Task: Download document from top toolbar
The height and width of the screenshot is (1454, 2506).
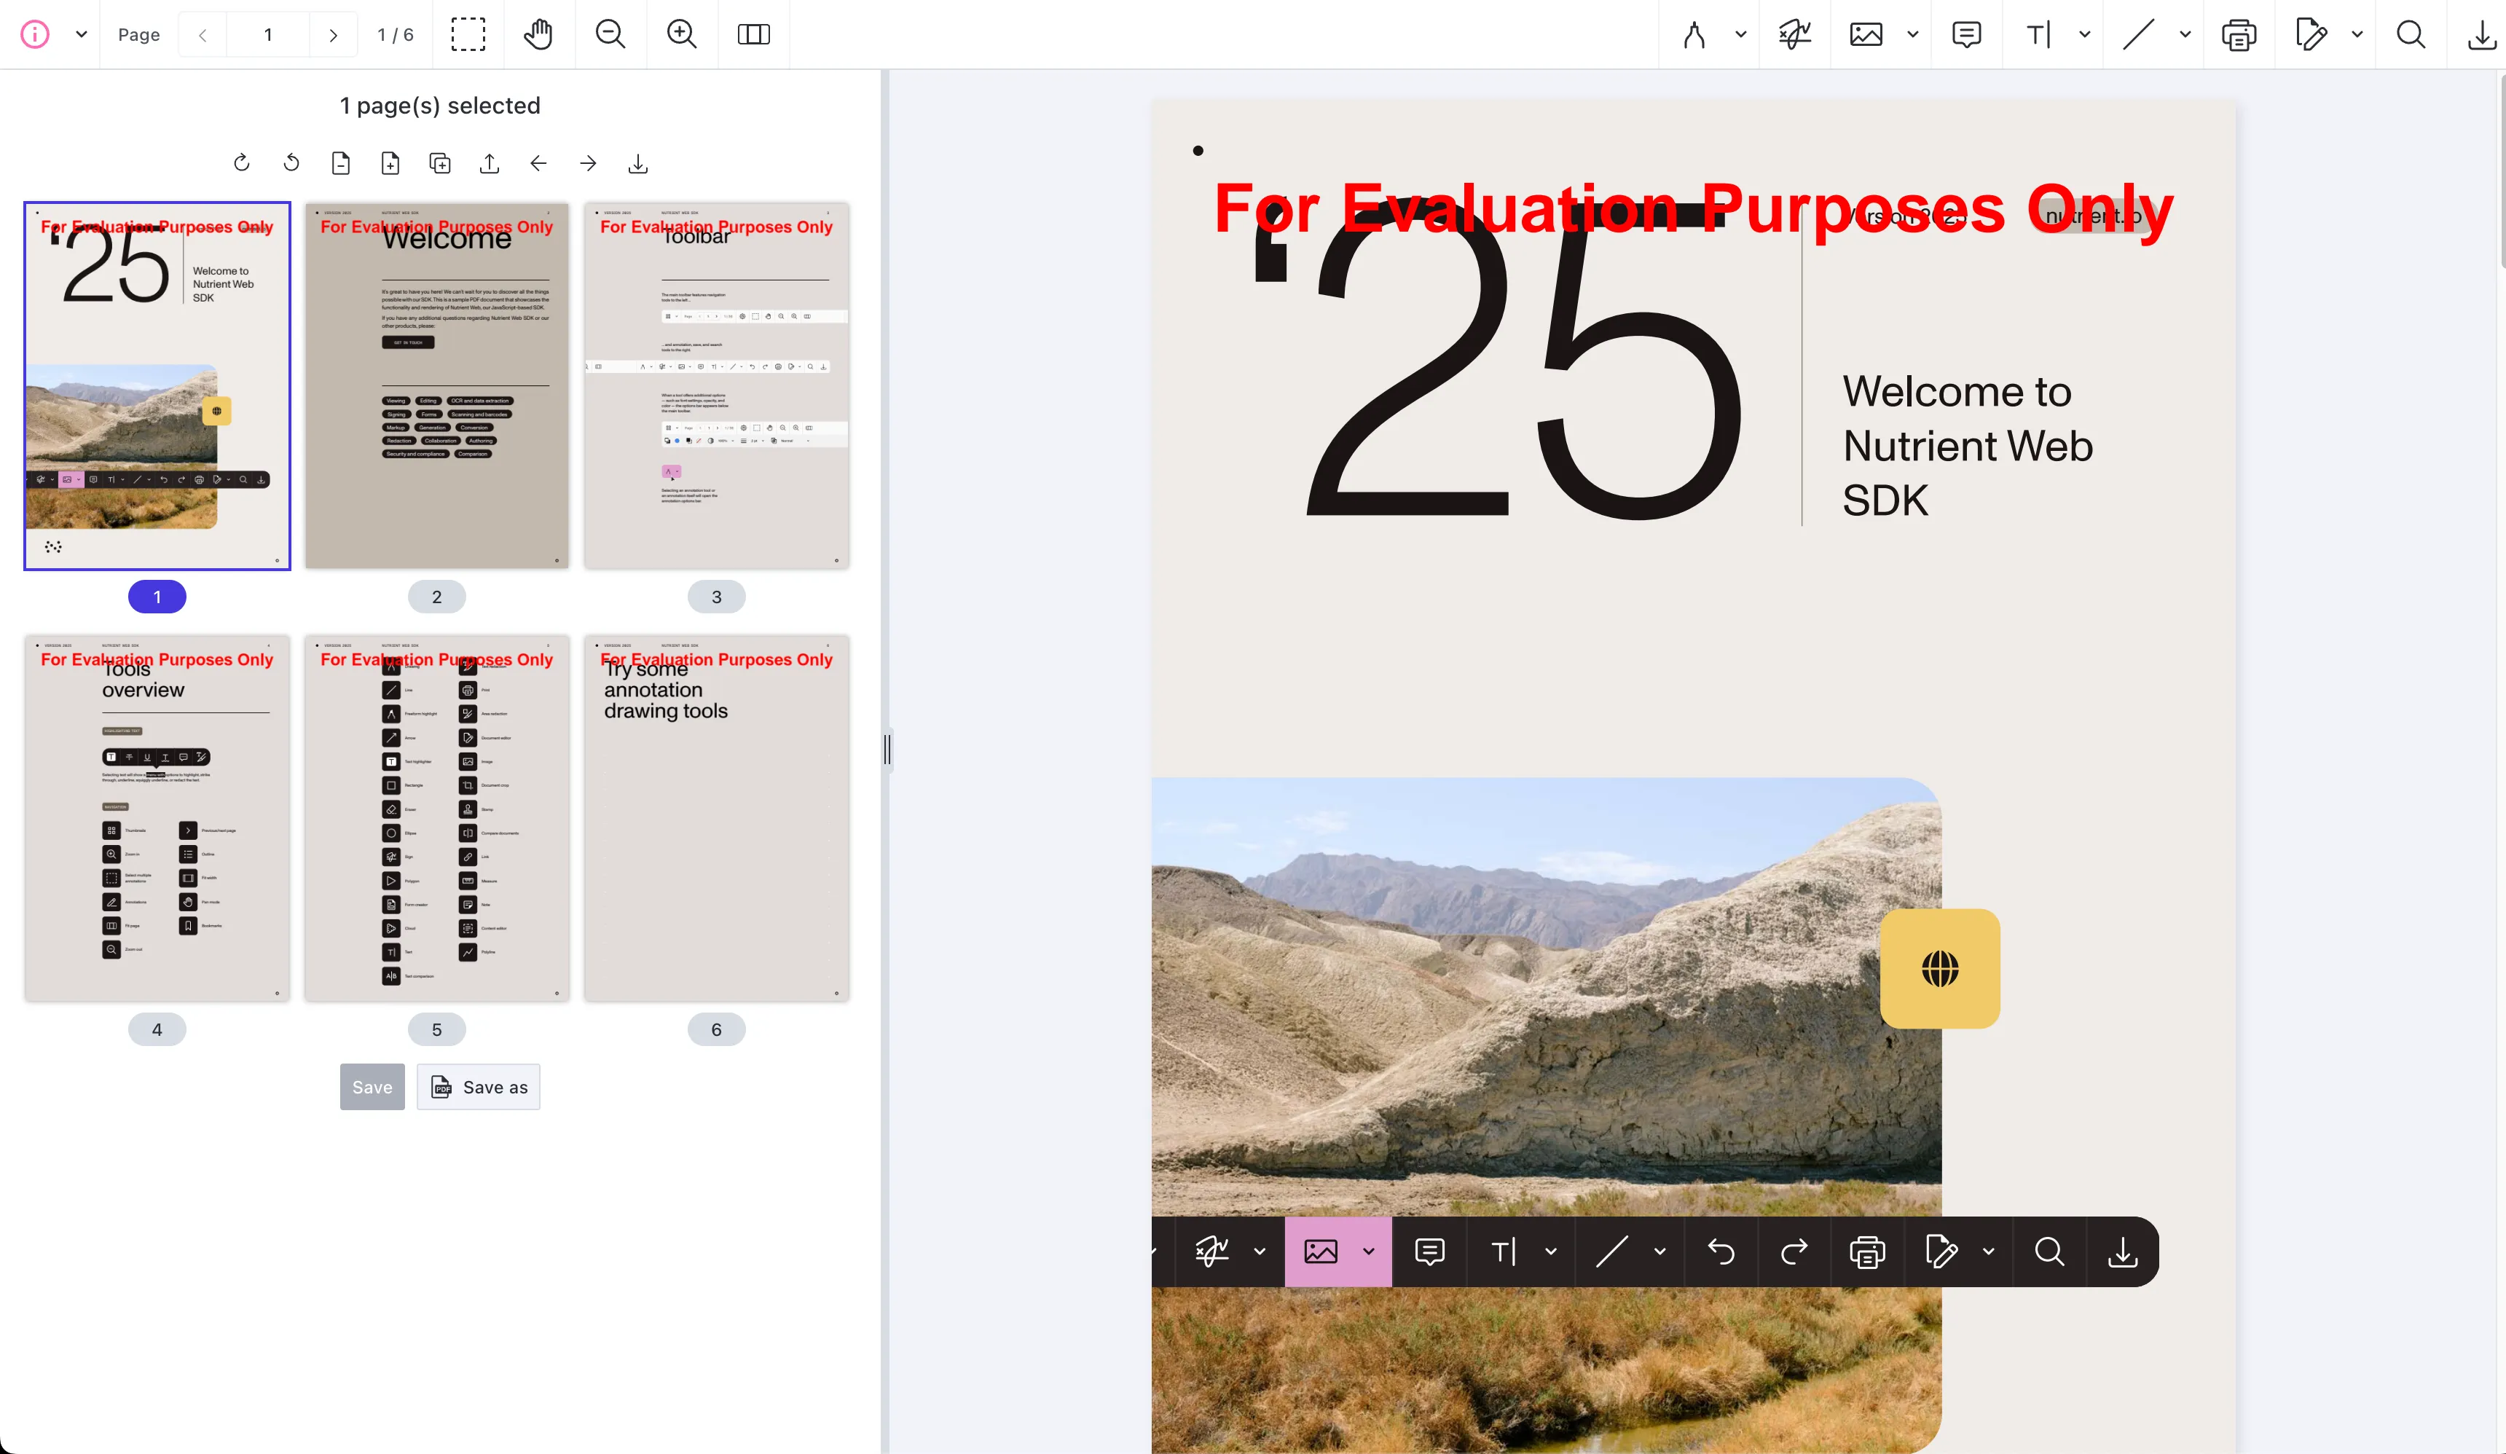Action: (2482, 35)
